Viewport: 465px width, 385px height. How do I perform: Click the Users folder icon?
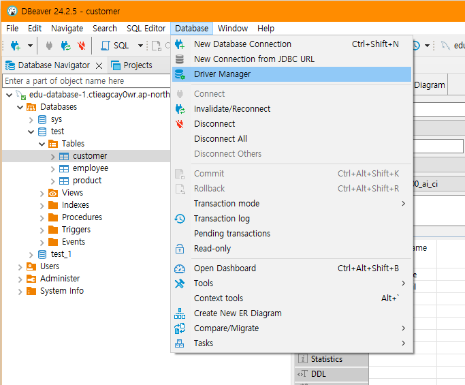tap(31, 266)
